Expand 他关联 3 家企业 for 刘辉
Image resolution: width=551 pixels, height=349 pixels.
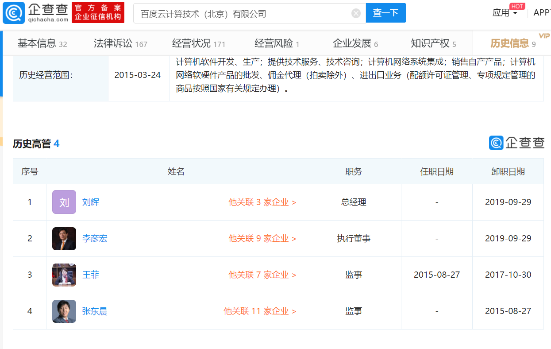(262, 202)
